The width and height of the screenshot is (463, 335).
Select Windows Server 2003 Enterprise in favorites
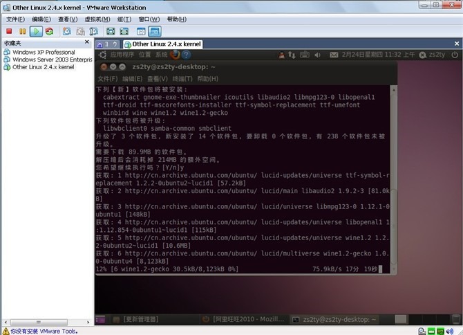tap(48, 60)
